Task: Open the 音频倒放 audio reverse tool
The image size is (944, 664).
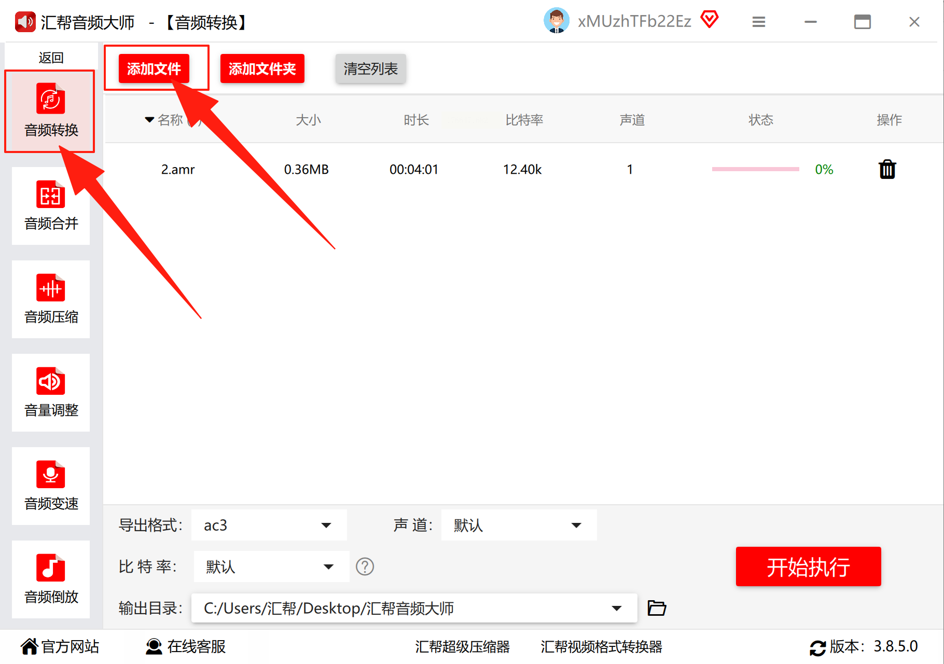Action: (51, 579)
